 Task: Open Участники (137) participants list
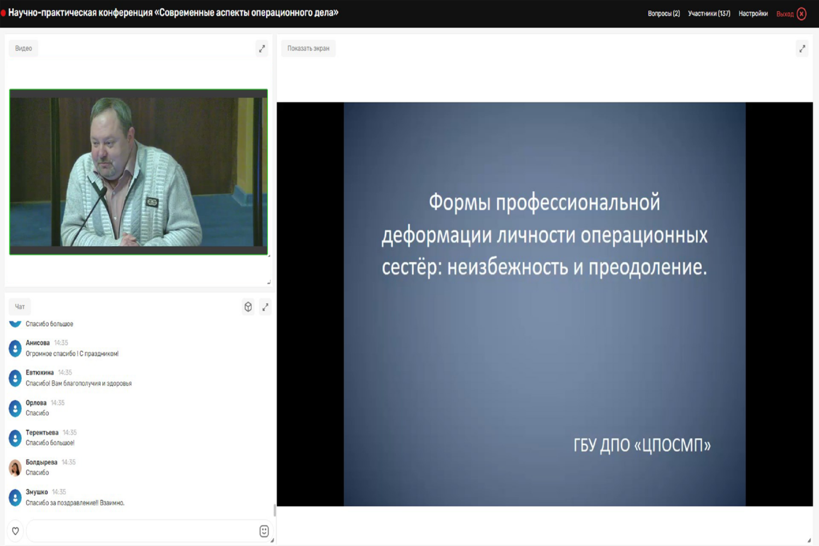[x=709, y=14]
